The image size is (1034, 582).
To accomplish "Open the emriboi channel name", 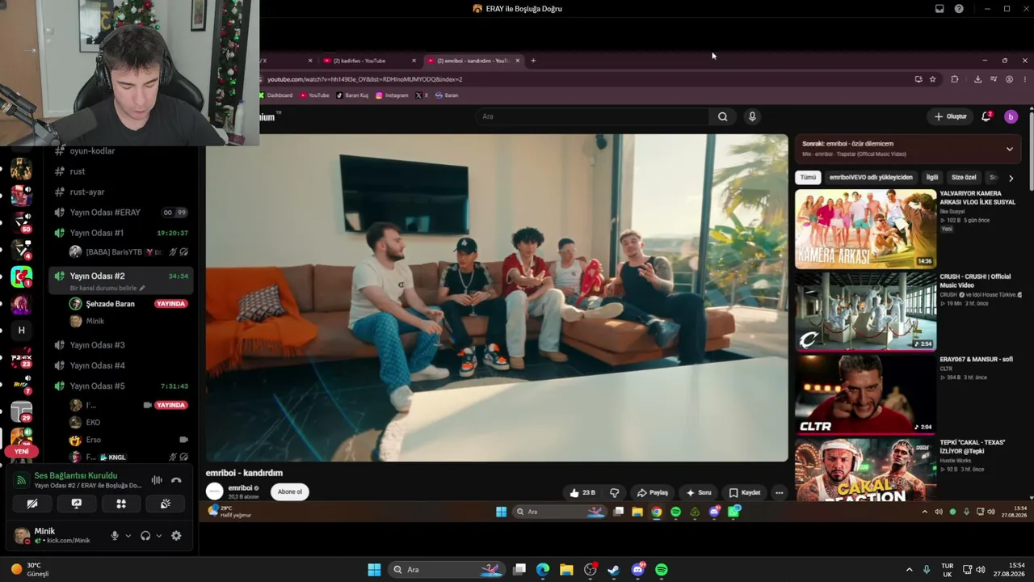I will click(x=241, y=488).
